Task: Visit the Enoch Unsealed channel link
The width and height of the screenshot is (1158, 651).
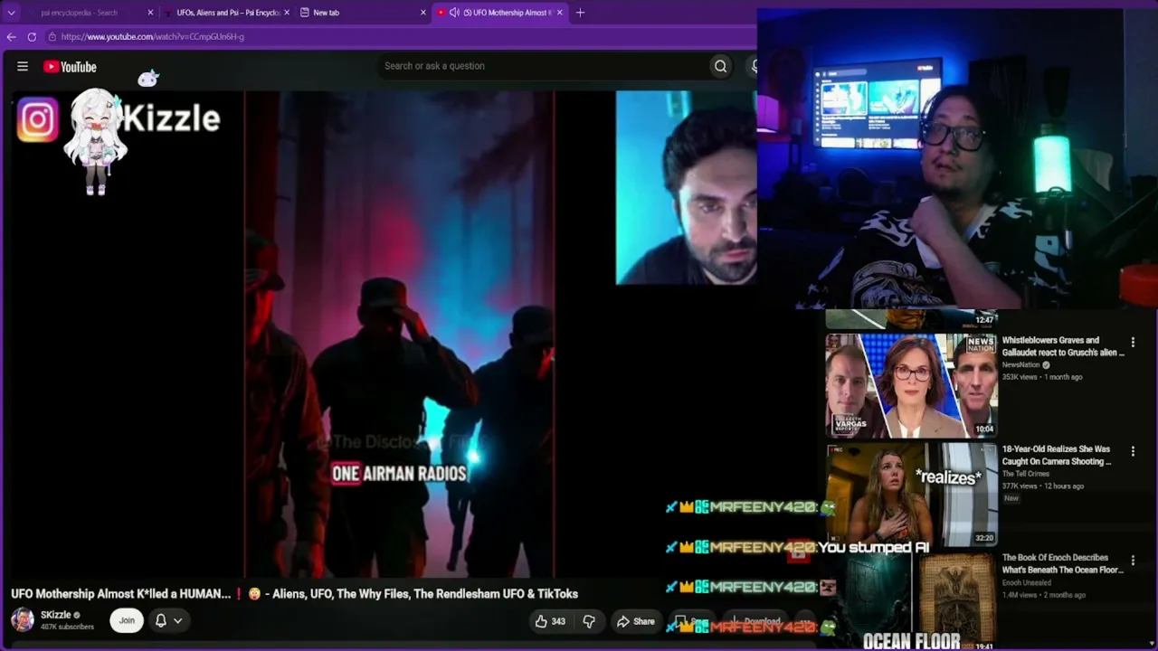Action: (x=1027, y=583)
